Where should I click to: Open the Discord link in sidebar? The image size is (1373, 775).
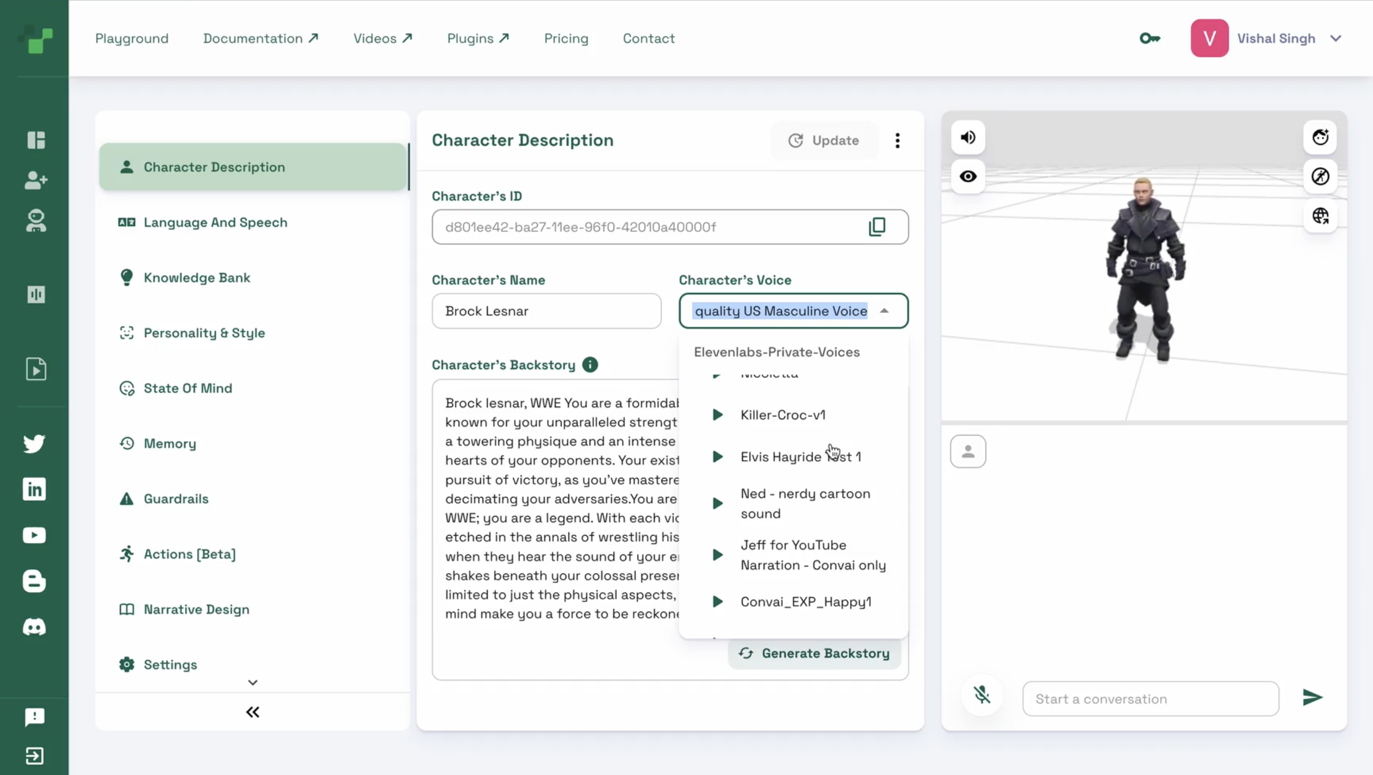[x=35, y=627]
